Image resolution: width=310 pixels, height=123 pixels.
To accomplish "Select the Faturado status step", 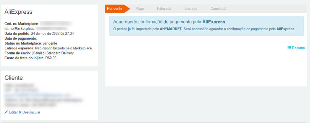I will [x=164, y=9].
